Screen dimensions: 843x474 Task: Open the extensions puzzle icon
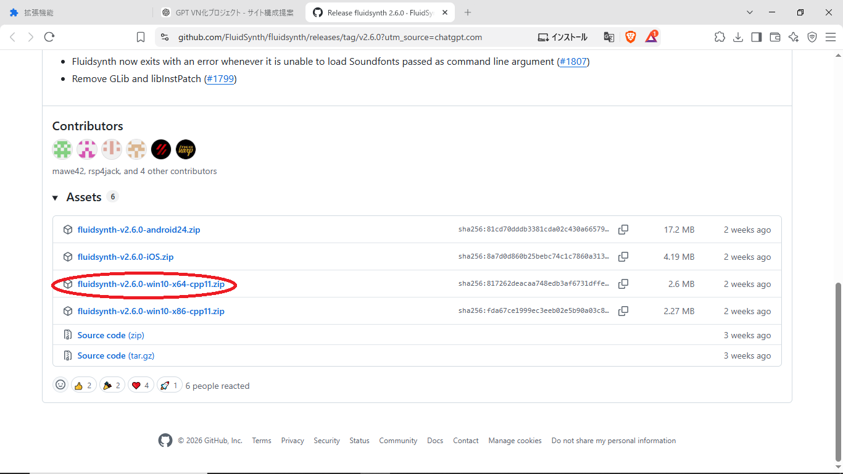720,37
